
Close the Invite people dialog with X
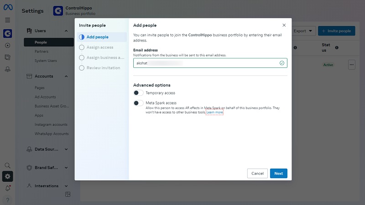284,25
